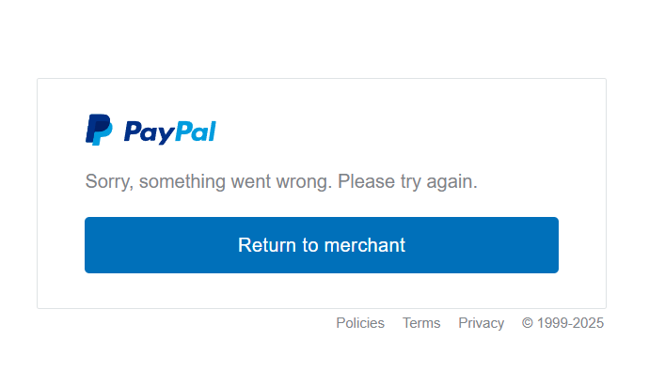The image size is (649, 371).
Task: Open the Policies footer link
Action: pos(360,323)
